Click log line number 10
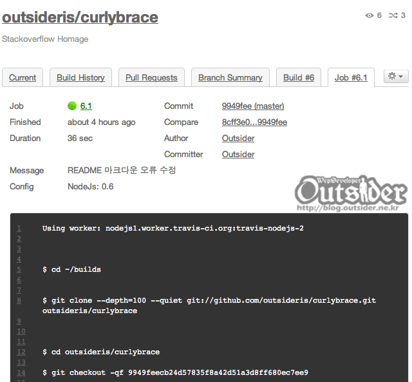This screenshot has height=382, width=412. pos(21,331)
